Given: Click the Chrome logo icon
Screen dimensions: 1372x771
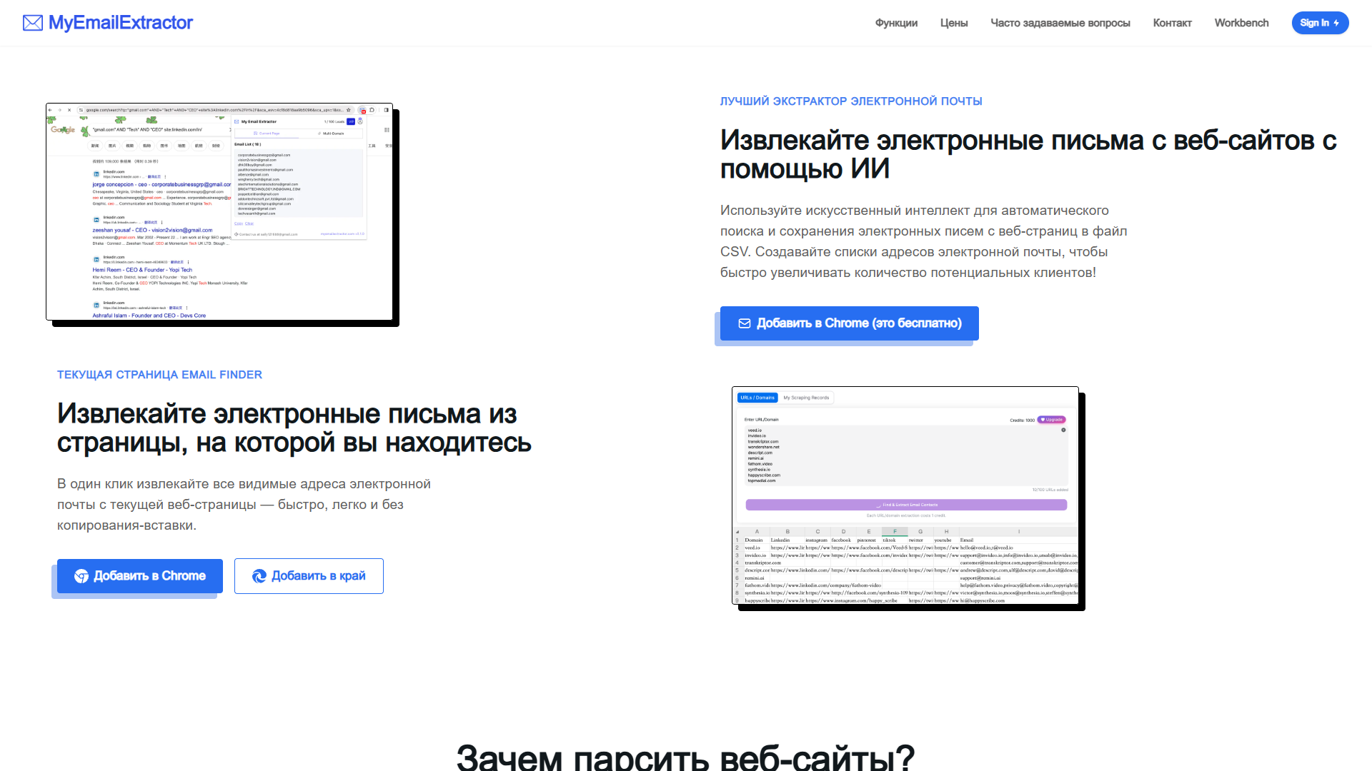Looking at the screenshot, I should [81, 576].
